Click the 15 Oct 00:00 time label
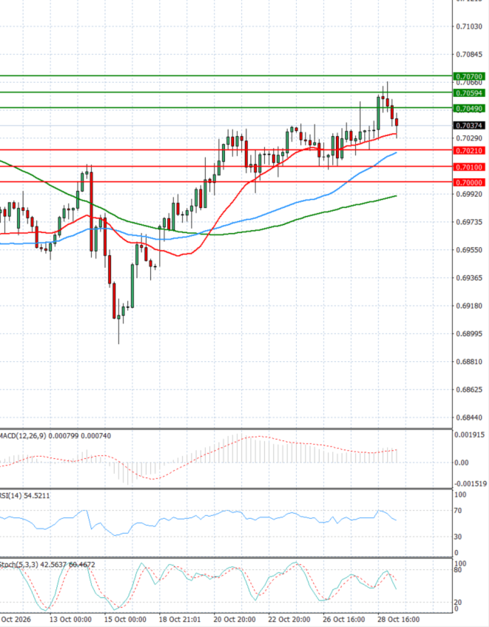 point(126,620)
